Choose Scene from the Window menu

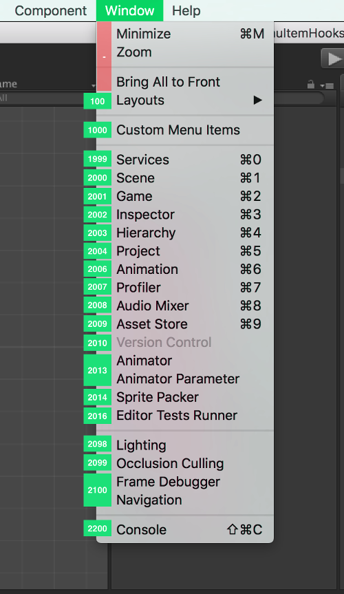pyautogui.click(x=185, y=178)
